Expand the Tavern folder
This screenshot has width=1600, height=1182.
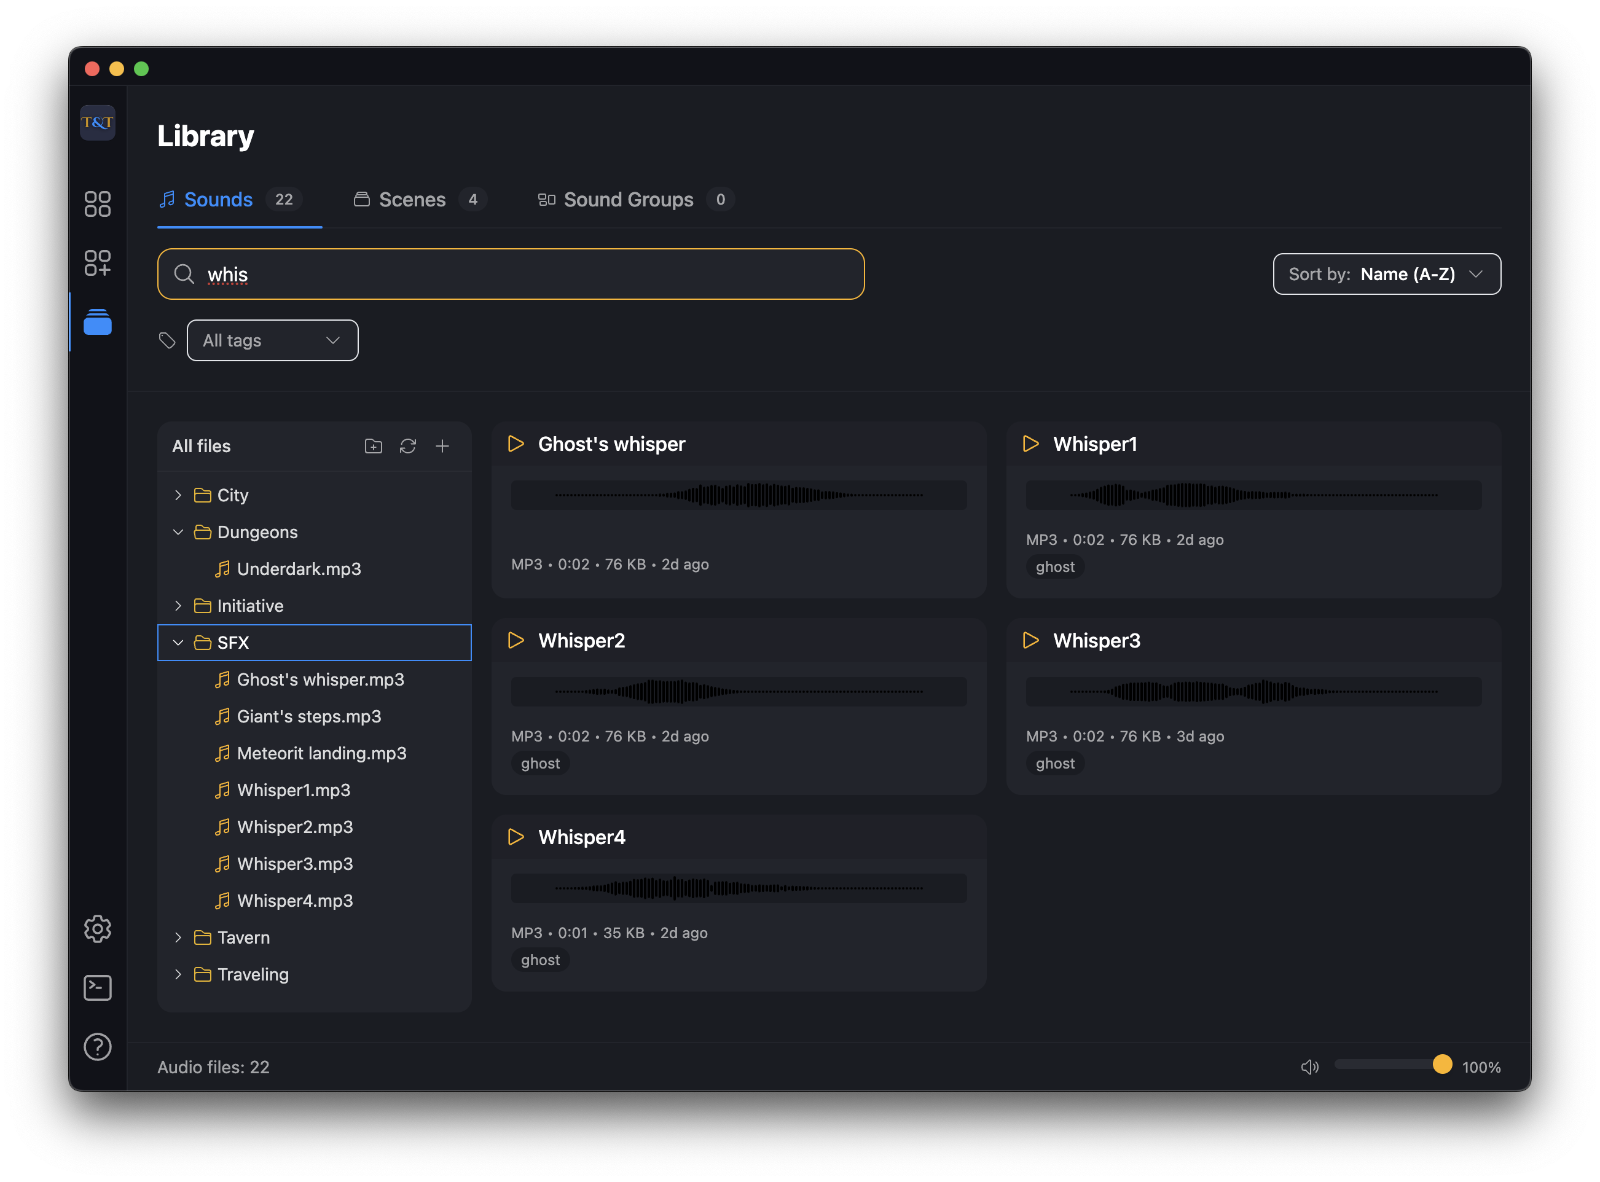coord(178,937)
